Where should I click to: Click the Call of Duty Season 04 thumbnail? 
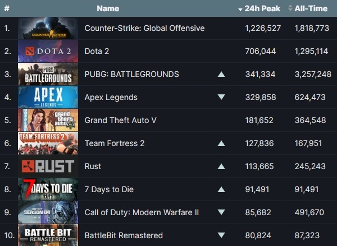tap(47, 212)
